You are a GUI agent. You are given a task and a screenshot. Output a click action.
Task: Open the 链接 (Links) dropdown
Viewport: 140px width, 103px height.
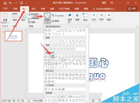77,18
